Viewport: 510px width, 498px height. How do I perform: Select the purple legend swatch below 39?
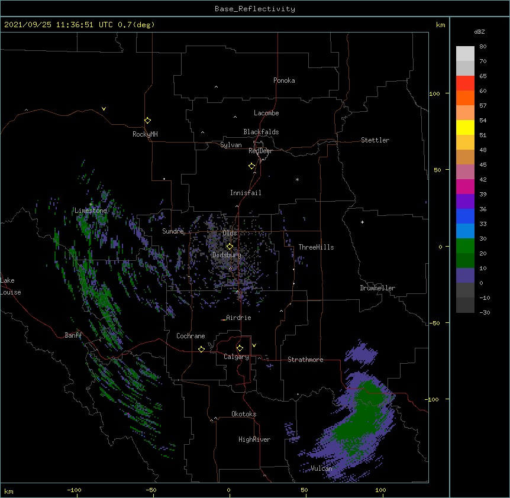[x=465, y=202]
